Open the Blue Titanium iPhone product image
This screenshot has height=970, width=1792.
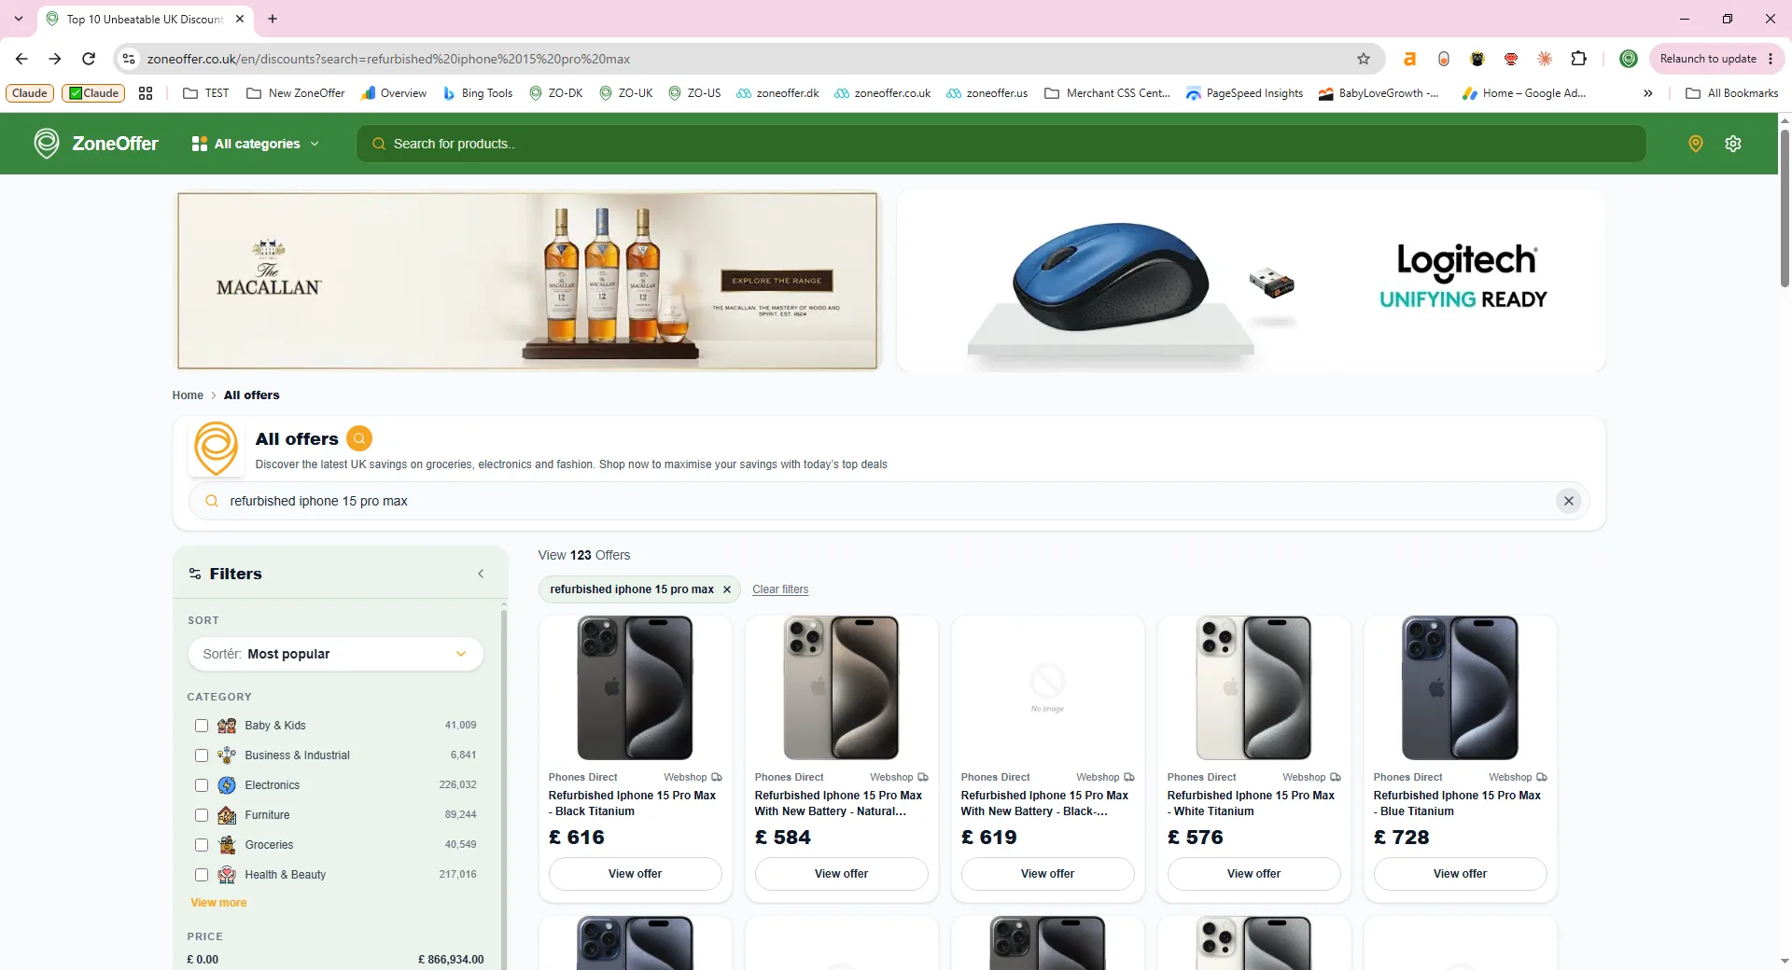click(x=1461, y=688)
